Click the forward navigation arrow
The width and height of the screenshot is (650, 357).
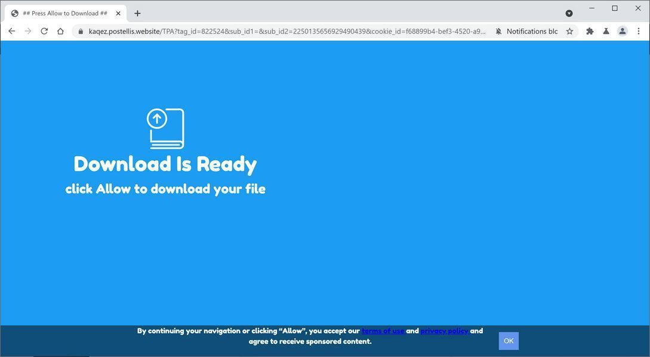[28, 31]
